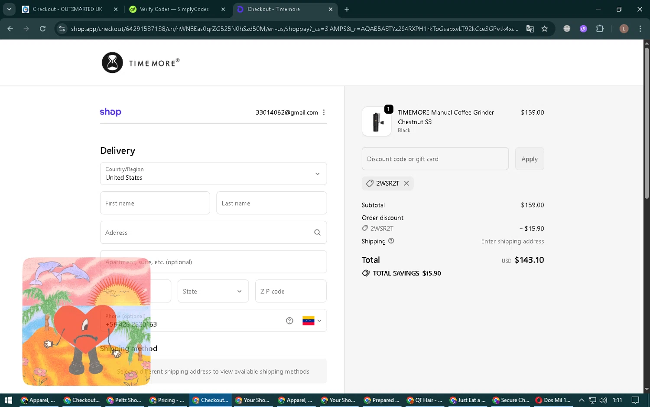Close the SimplyCodes tab
The height and width of the screenshot is (407, 650).
223,9
